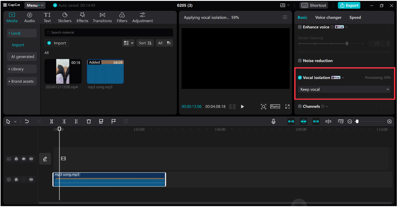
Task: Open the Sort dropdown
Action: pyautogui.click(x=145, y=43)
